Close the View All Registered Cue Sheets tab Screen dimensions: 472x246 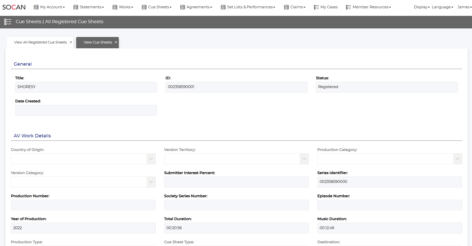coord(71,42)
